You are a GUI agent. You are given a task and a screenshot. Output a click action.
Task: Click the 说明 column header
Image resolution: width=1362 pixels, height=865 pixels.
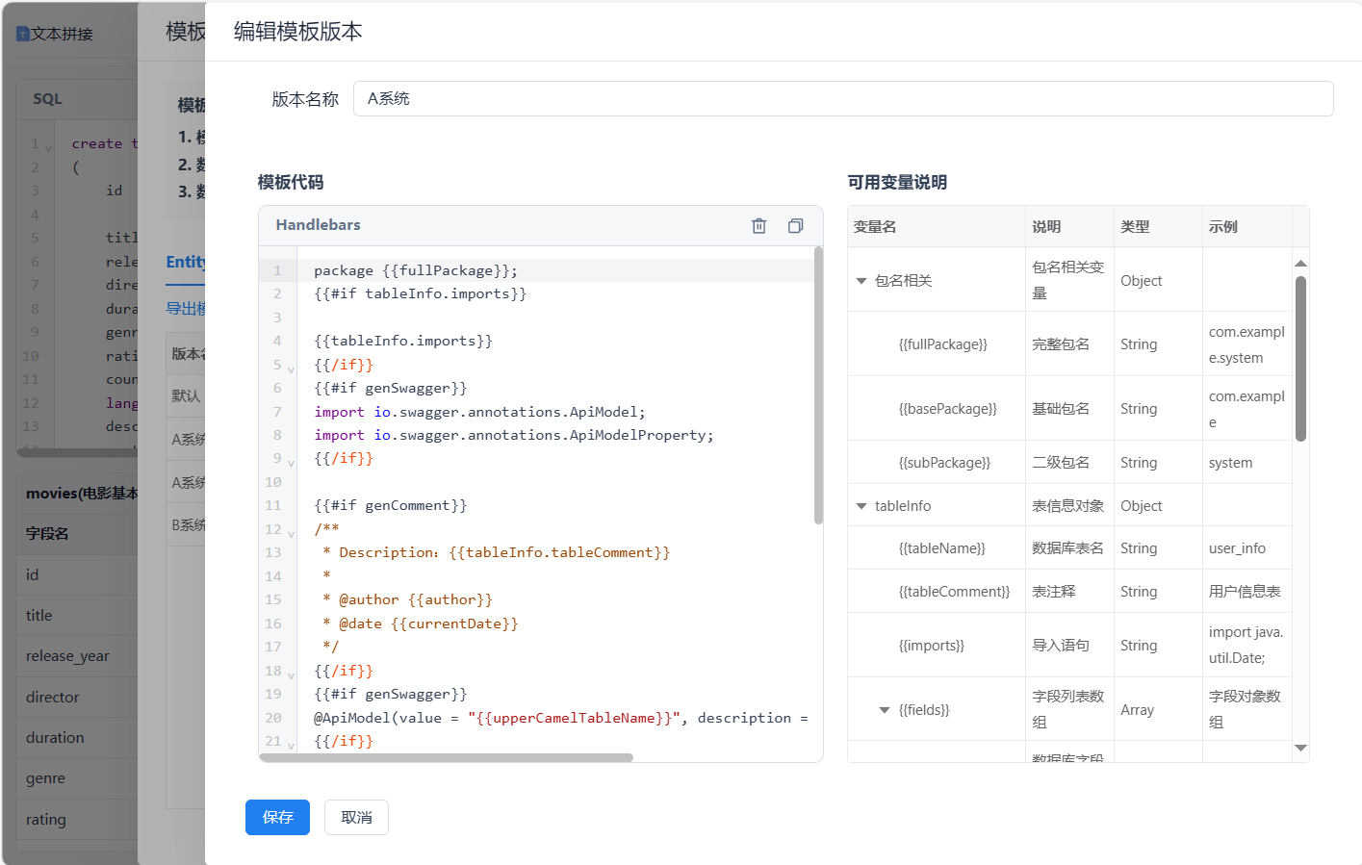(1069, 227)
